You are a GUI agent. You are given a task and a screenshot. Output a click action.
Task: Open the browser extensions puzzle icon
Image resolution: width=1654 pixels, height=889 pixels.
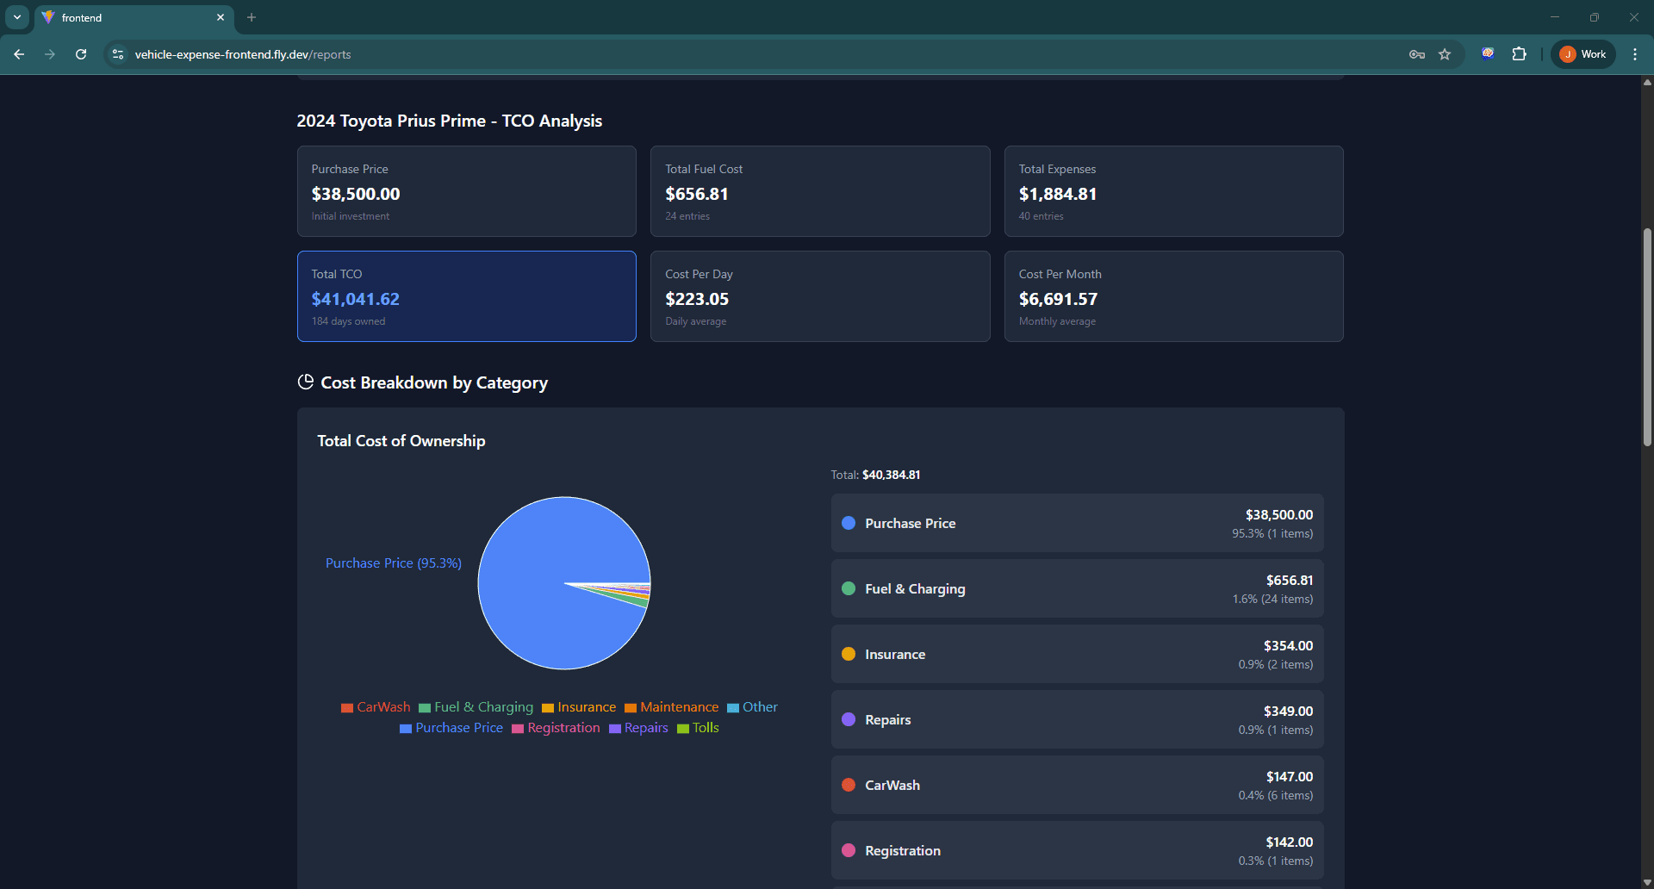(1519, 54)
